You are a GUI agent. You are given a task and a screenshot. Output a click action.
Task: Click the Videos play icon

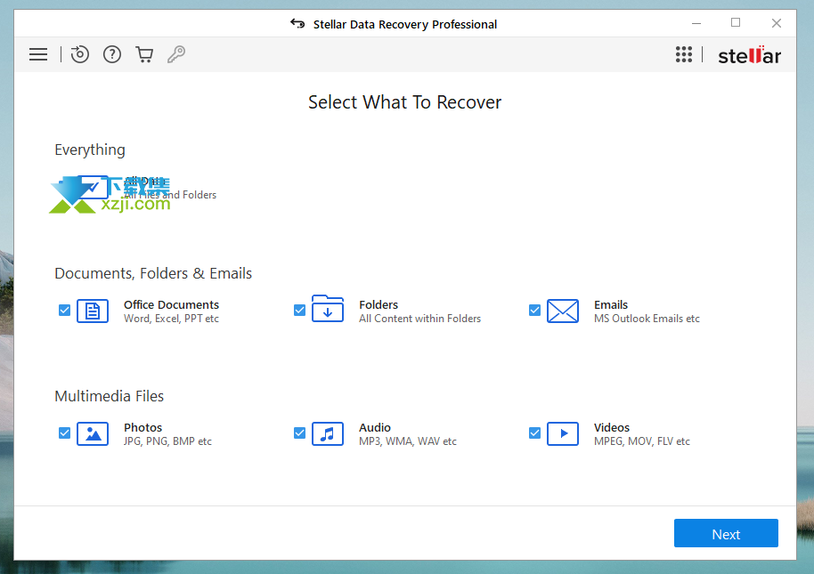point(563,434)
